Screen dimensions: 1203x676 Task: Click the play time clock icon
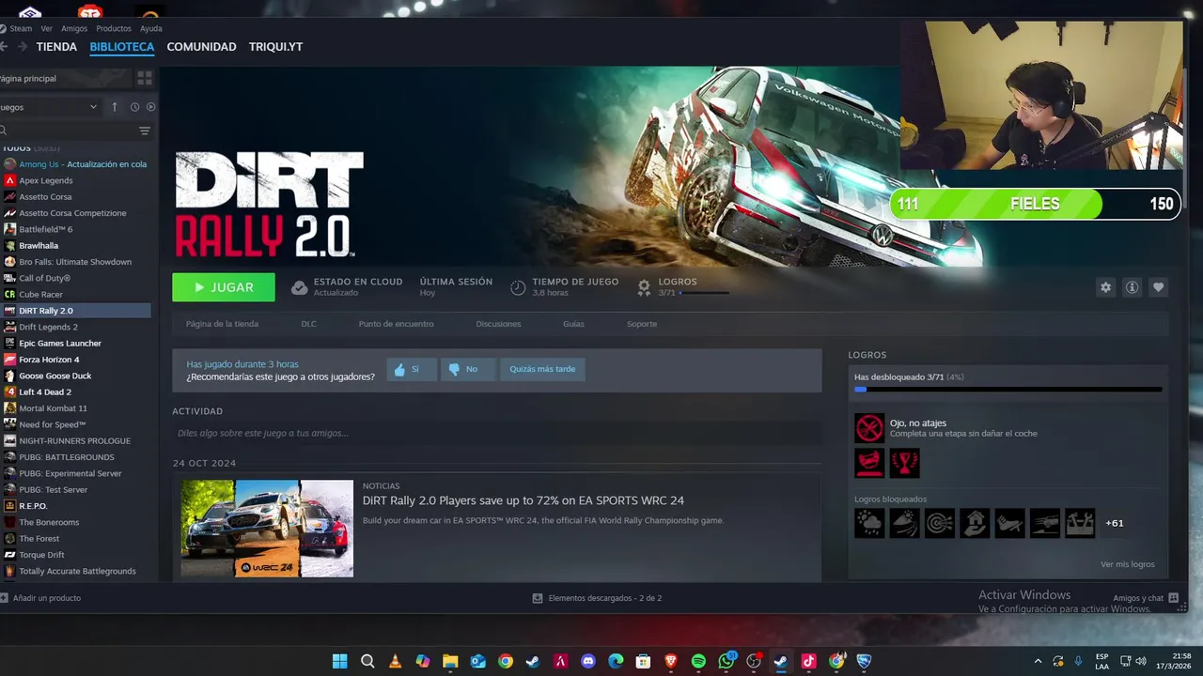(x=518, y=287)
